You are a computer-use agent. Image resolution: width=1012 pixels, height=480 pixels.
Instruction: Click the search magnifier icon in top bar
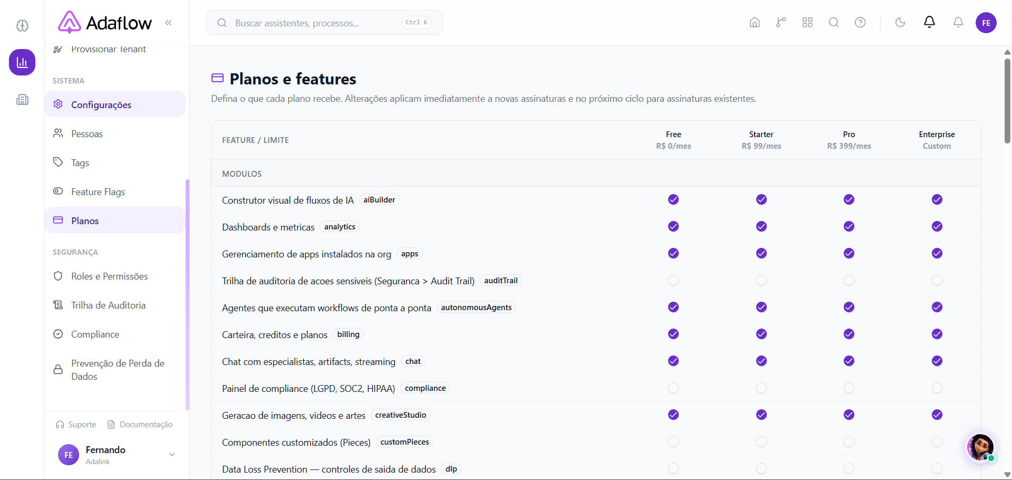point(834,23)
